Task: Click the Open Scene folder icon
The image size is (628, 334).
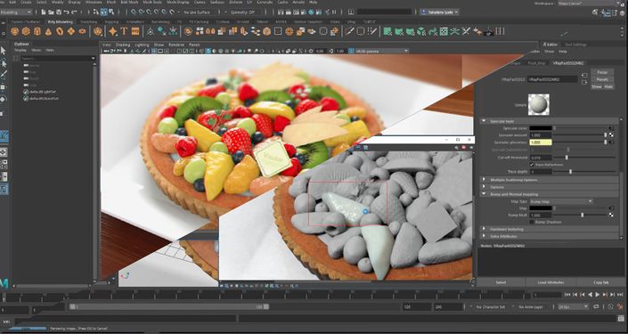Action: point(52,12)
